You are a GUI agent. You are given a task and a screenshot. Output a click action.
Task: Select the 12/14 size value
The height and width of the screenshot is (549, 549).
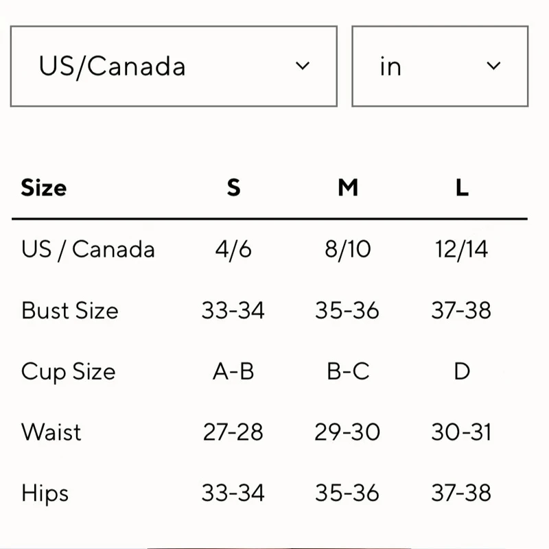(463, 249)
